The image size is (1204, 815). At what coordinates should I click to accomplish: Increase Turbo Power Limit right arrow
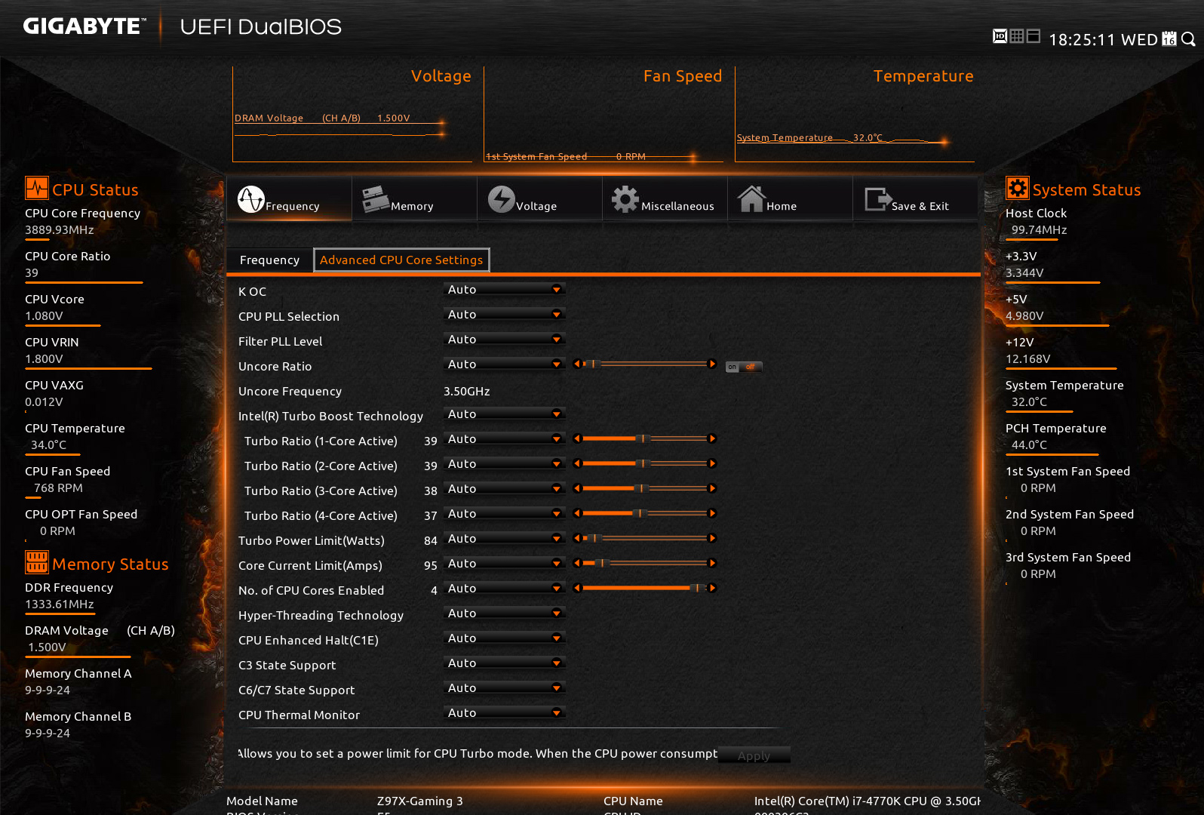coord(711,538)
